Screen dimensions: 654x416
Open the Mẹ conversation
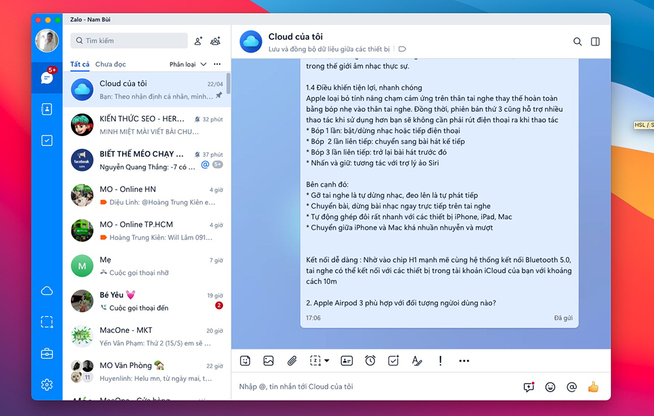(x=146, y=266)
